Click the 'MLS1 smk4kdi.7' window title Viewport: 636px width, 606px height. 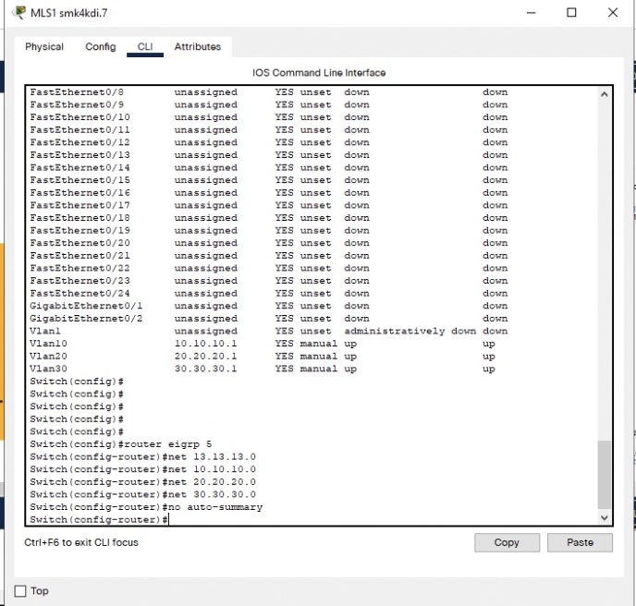69,13
